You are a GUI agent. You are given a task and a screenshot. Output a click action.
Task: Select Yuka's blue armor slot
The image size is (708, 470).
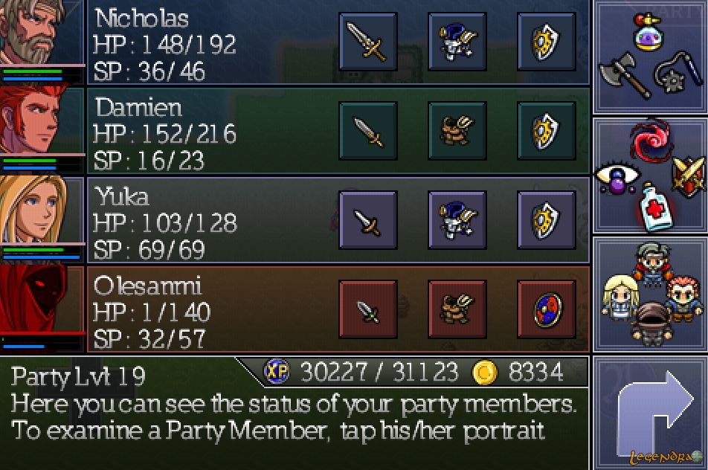457,220
